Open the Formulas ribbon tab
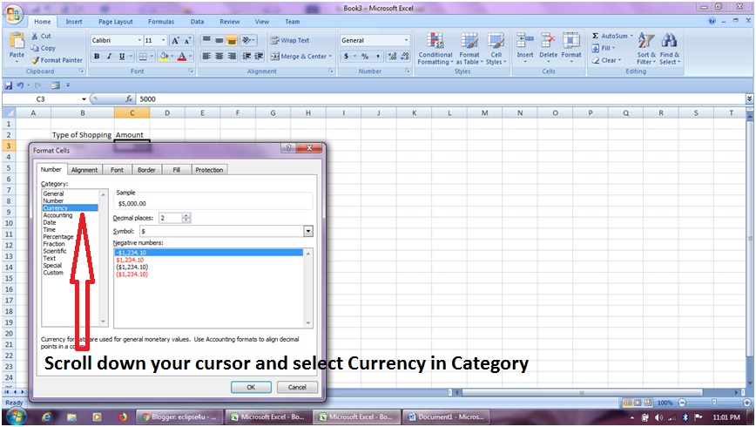The height and width of the screenshot is (427, 756). pos(161,22)
